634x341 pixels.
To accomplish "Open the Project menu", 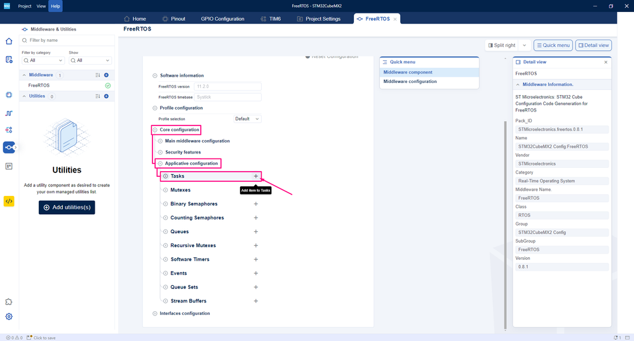I will point(25,6).
